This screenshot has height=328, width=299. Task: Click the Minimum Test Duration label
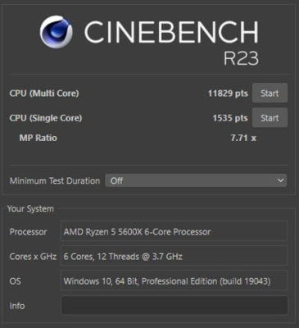coord(55,180)
